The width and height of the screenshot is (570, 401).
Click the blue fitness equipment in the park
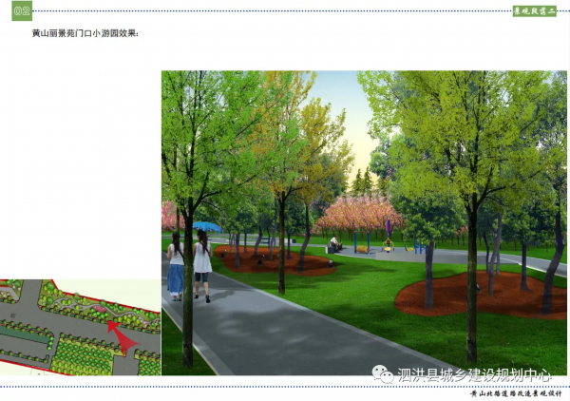[388, 234]
